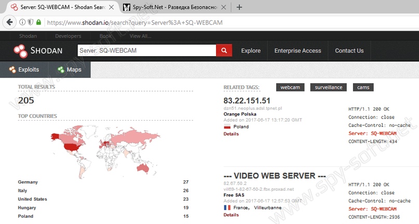This screenshot has width=419, height=224.
Task: Click France country link in second result
Action: 241,208
